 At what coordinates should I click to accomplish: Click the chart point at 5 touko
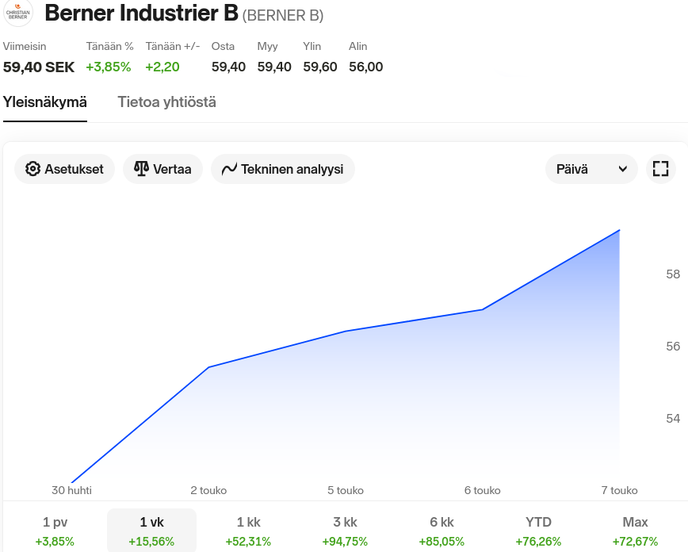(346, 331)
